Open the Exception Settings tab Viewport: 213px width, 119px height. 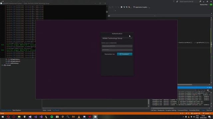pyautogui.click(x=171, y=110)
